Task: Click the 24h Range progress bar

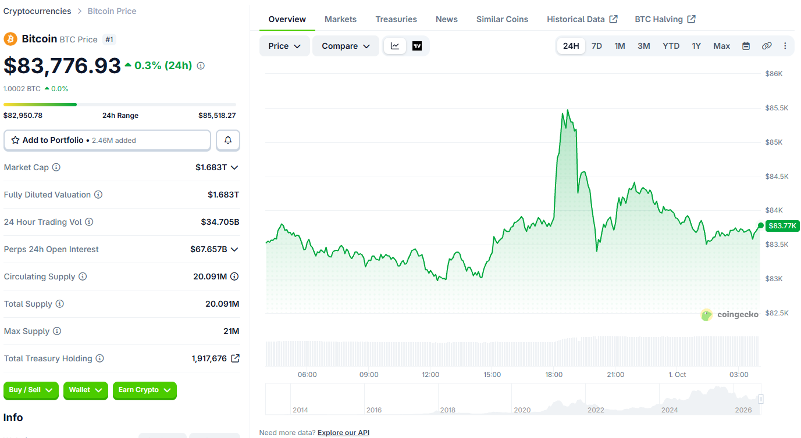Action: [x=120, y=105]
